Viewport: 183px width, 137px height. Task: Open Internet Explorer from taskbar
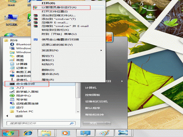tap(28, 133)
